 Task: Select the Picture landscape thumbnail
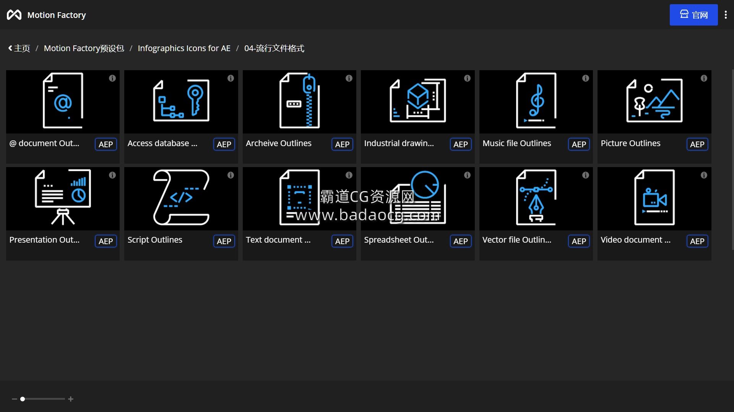654,101
